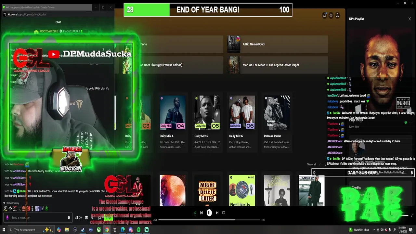Open the Watchlist ideas taskbar widget
Screen dimensions: 416x234
point(359,230)
